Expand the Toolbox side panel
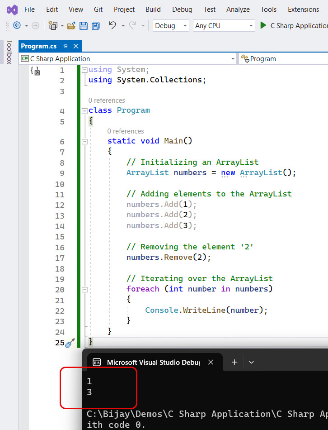 coord(9,52)
